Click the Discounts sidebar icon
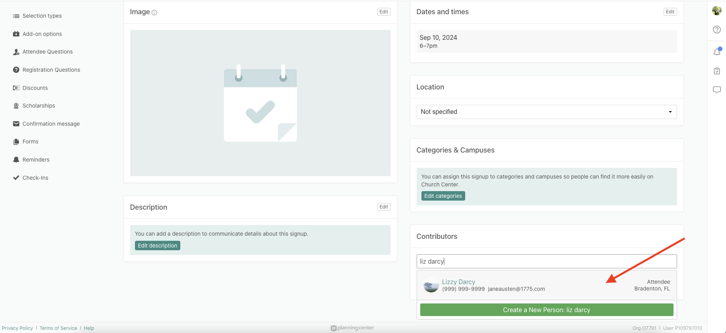The image size is (726, 333). [16, 88]
